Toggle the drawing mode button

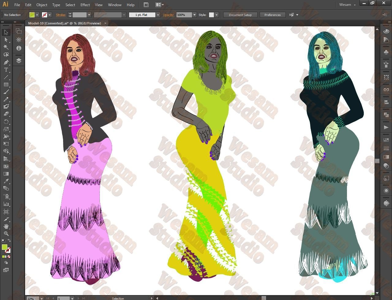(x=6, y=262)
